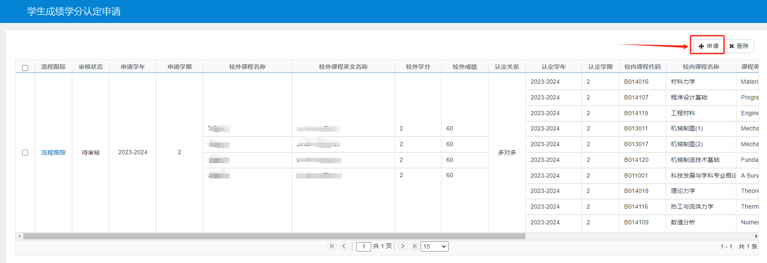Check the row checkbox beside 流程跟踪
767x263 pixels.
pos(25,153)
